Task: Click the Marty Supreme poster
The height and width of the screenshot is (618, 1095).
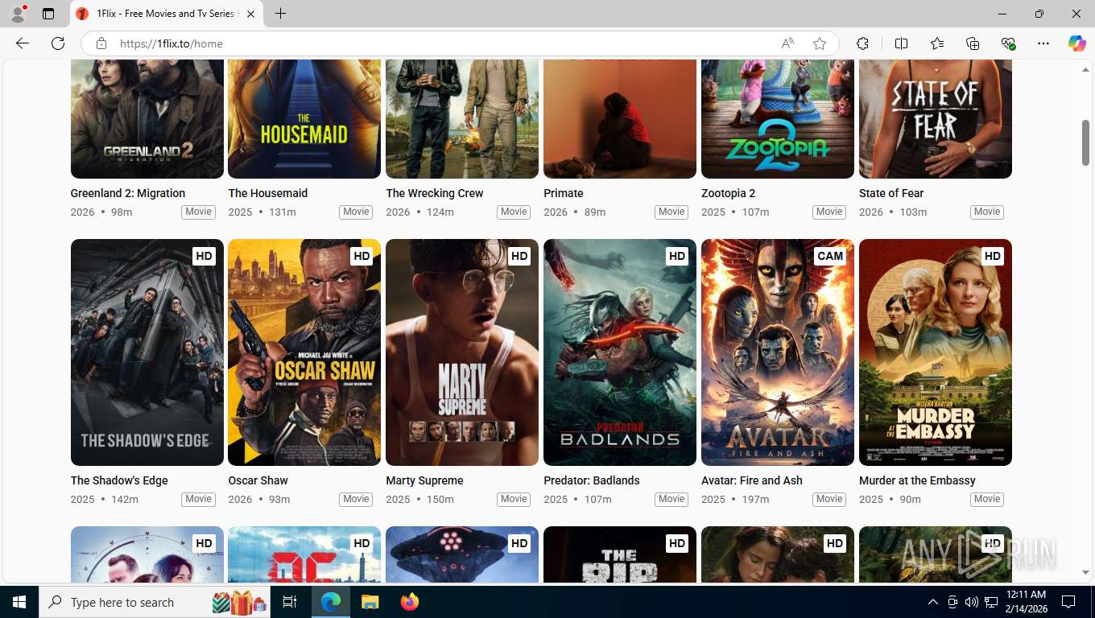Action: pyautogui.click(x=462, y=352)
